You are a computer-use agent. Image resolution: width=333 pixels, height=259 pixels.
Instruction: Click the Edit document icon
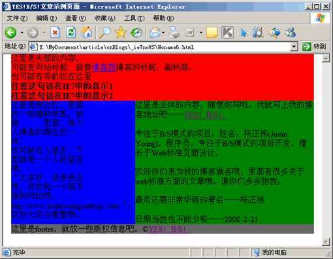190,33
